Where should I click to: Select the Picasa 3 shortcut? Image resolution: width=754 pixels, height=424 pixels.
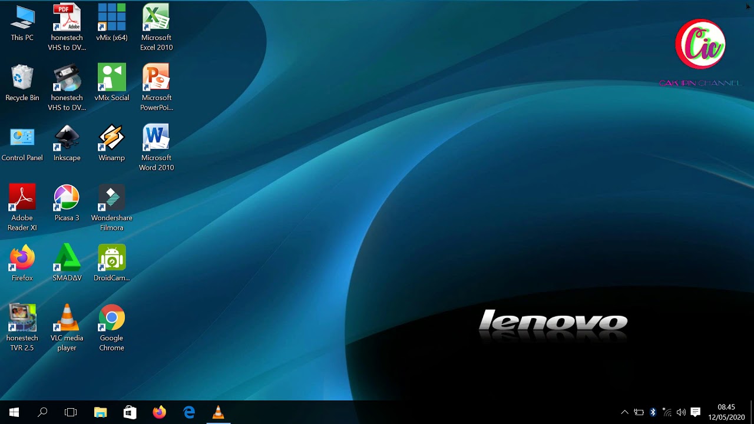point(67,204)
